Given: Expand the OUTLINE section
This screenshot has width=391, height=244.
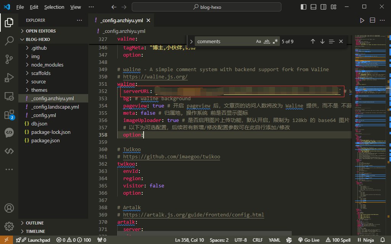Looking at the screenshot, I should click(35, 223).
